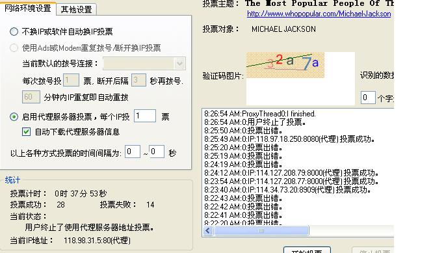The height and width of the screenshot is (253, 444).
Task: Click the log scrollbar left arrow
Action: tap(208, 231)
